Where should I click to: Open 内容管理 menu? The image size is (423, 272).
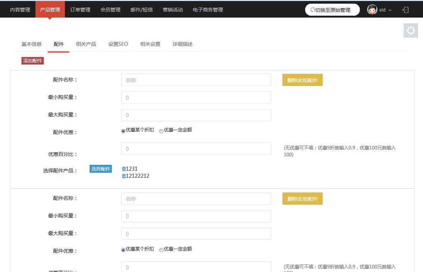[20, 10]
